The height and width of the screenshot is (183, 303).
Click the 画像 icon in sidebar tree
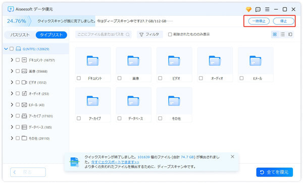click(24, 71)
